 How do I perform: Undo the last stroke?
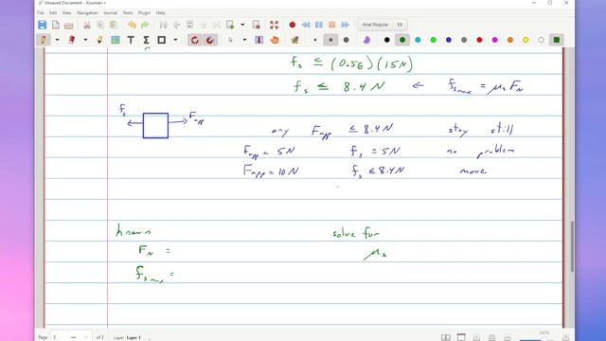coord(132,25)
